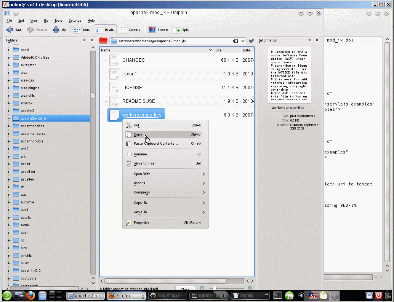This screenshot has height=302, width=394.
Task: Switch to the Firefox taskbar entry
Action: click(127, 296)
